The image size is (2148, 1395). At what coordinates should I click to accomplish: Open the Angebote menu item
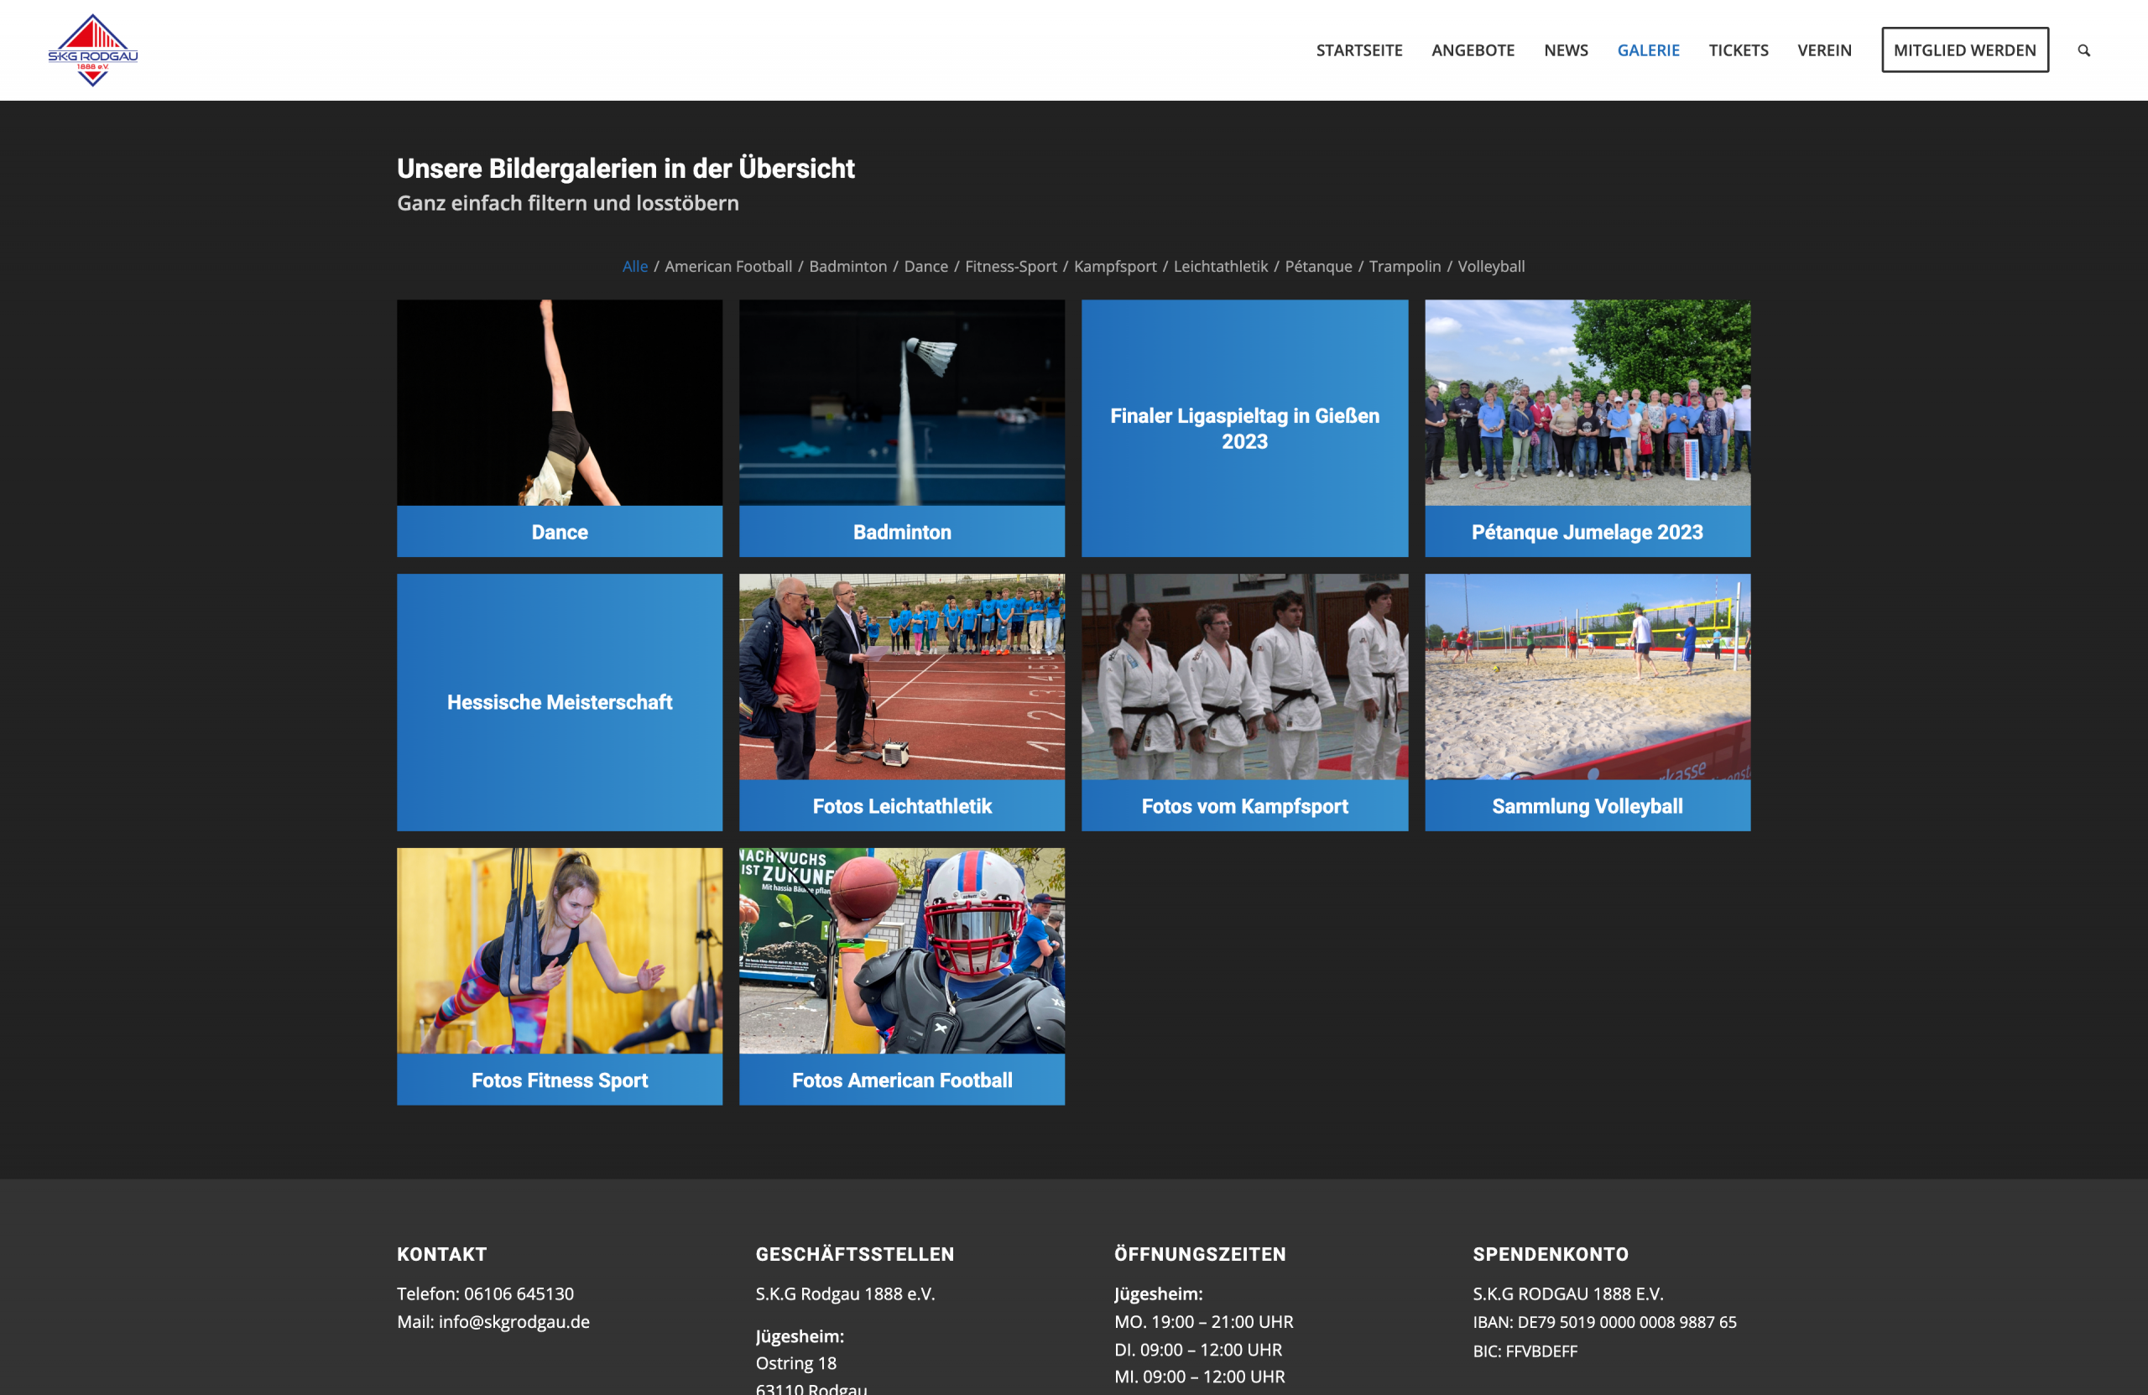pos(1472,50)
